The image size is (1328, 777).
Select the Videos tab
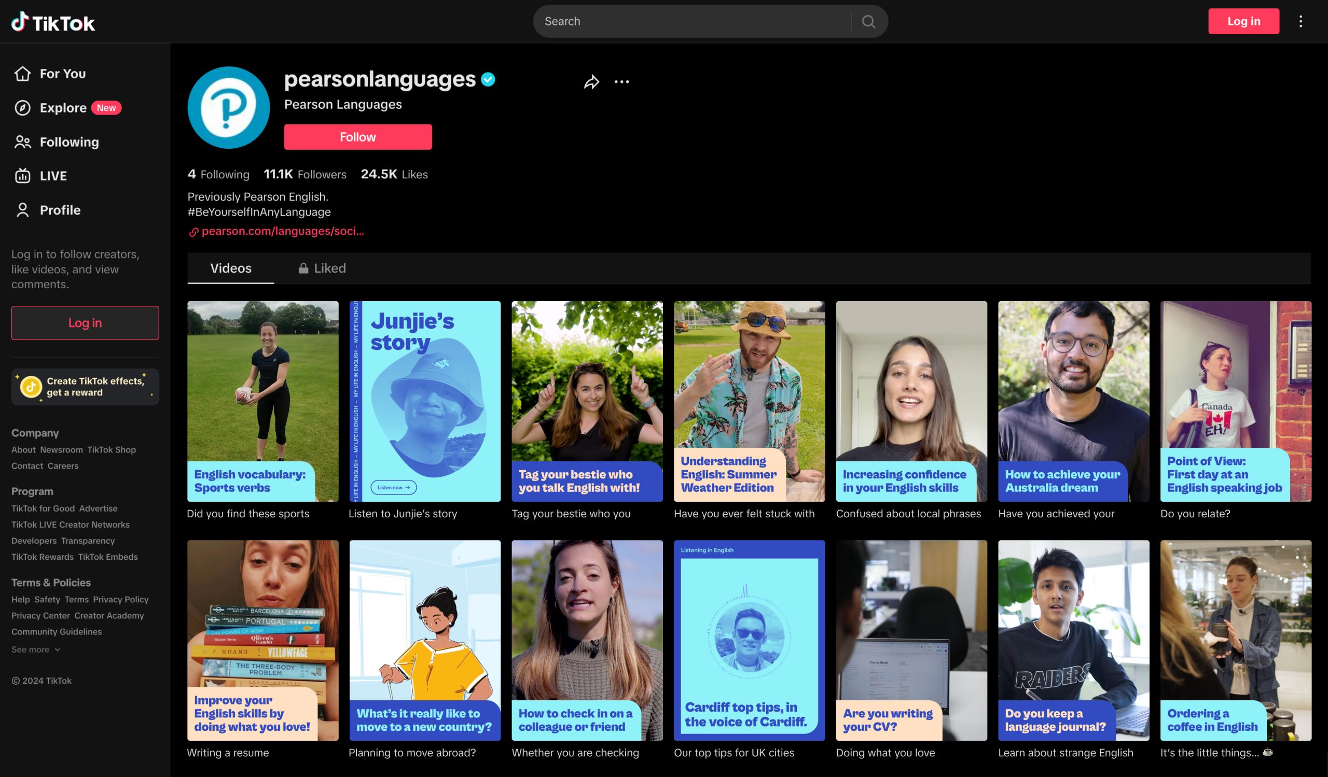point(231,269)
